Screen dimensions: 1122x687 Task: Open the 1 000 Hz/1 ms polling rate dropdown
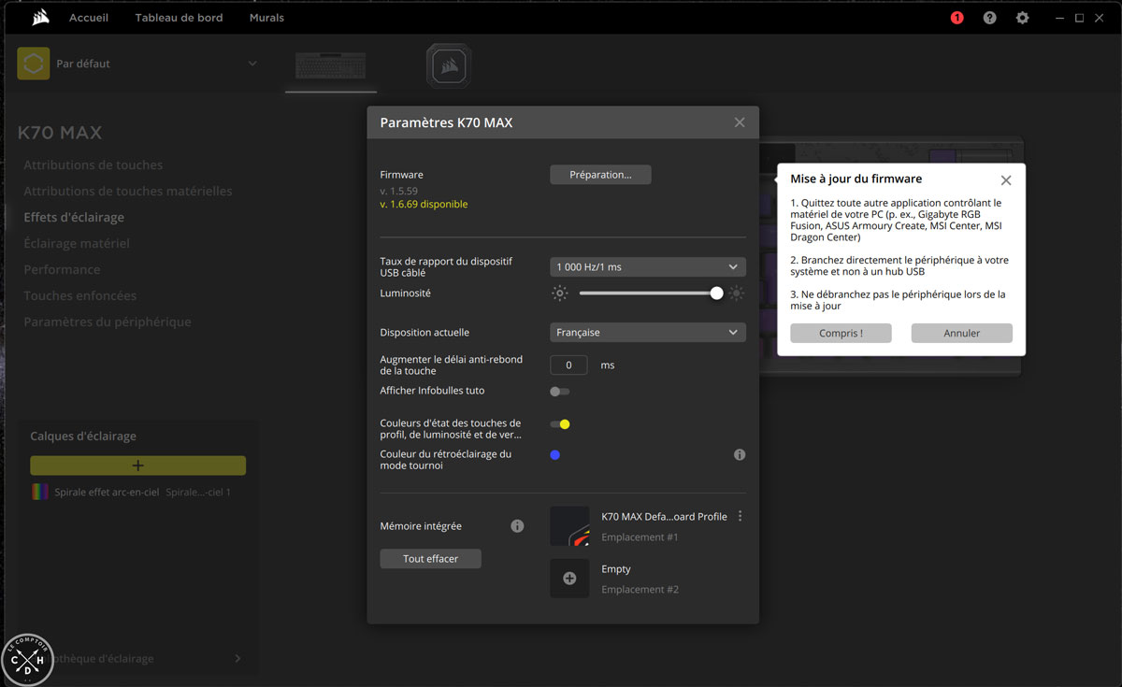(647, 266)
